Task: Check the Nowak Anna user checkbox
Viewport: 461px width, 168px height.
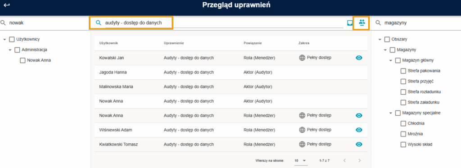Action: click(23, 60)
